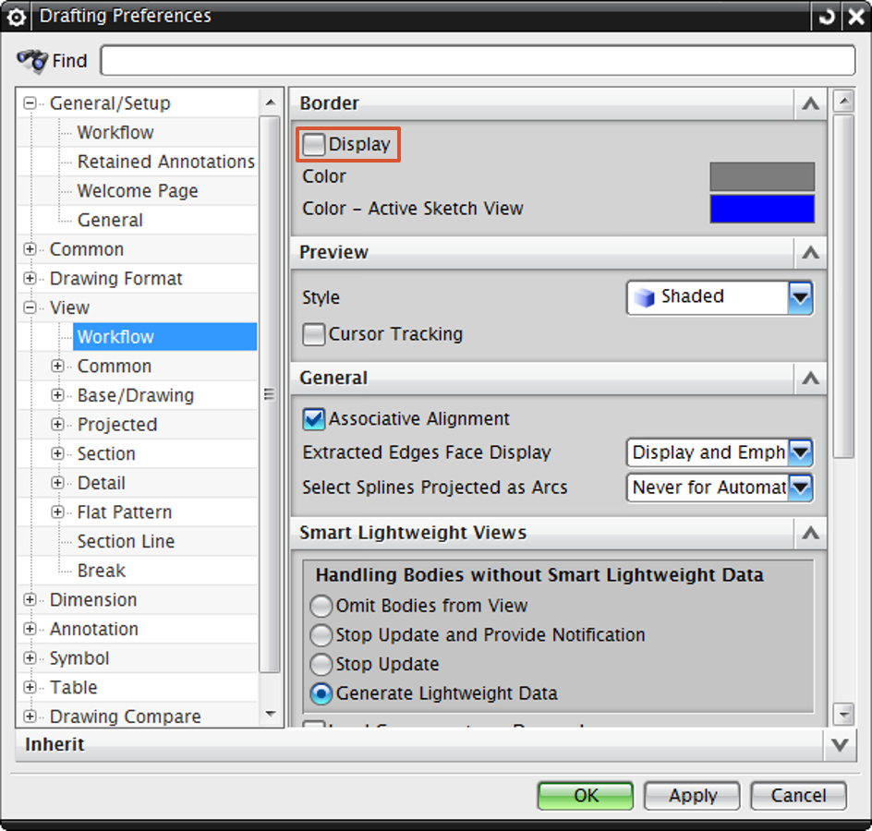Open the Style Shaded dropdown

pos(800,297)
